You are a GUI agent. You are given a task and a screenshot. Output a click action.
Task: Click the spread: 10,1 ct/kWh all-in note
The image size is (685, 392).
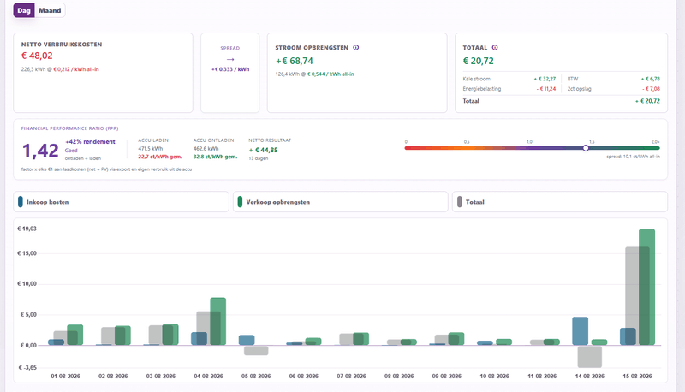pos(633,157)
